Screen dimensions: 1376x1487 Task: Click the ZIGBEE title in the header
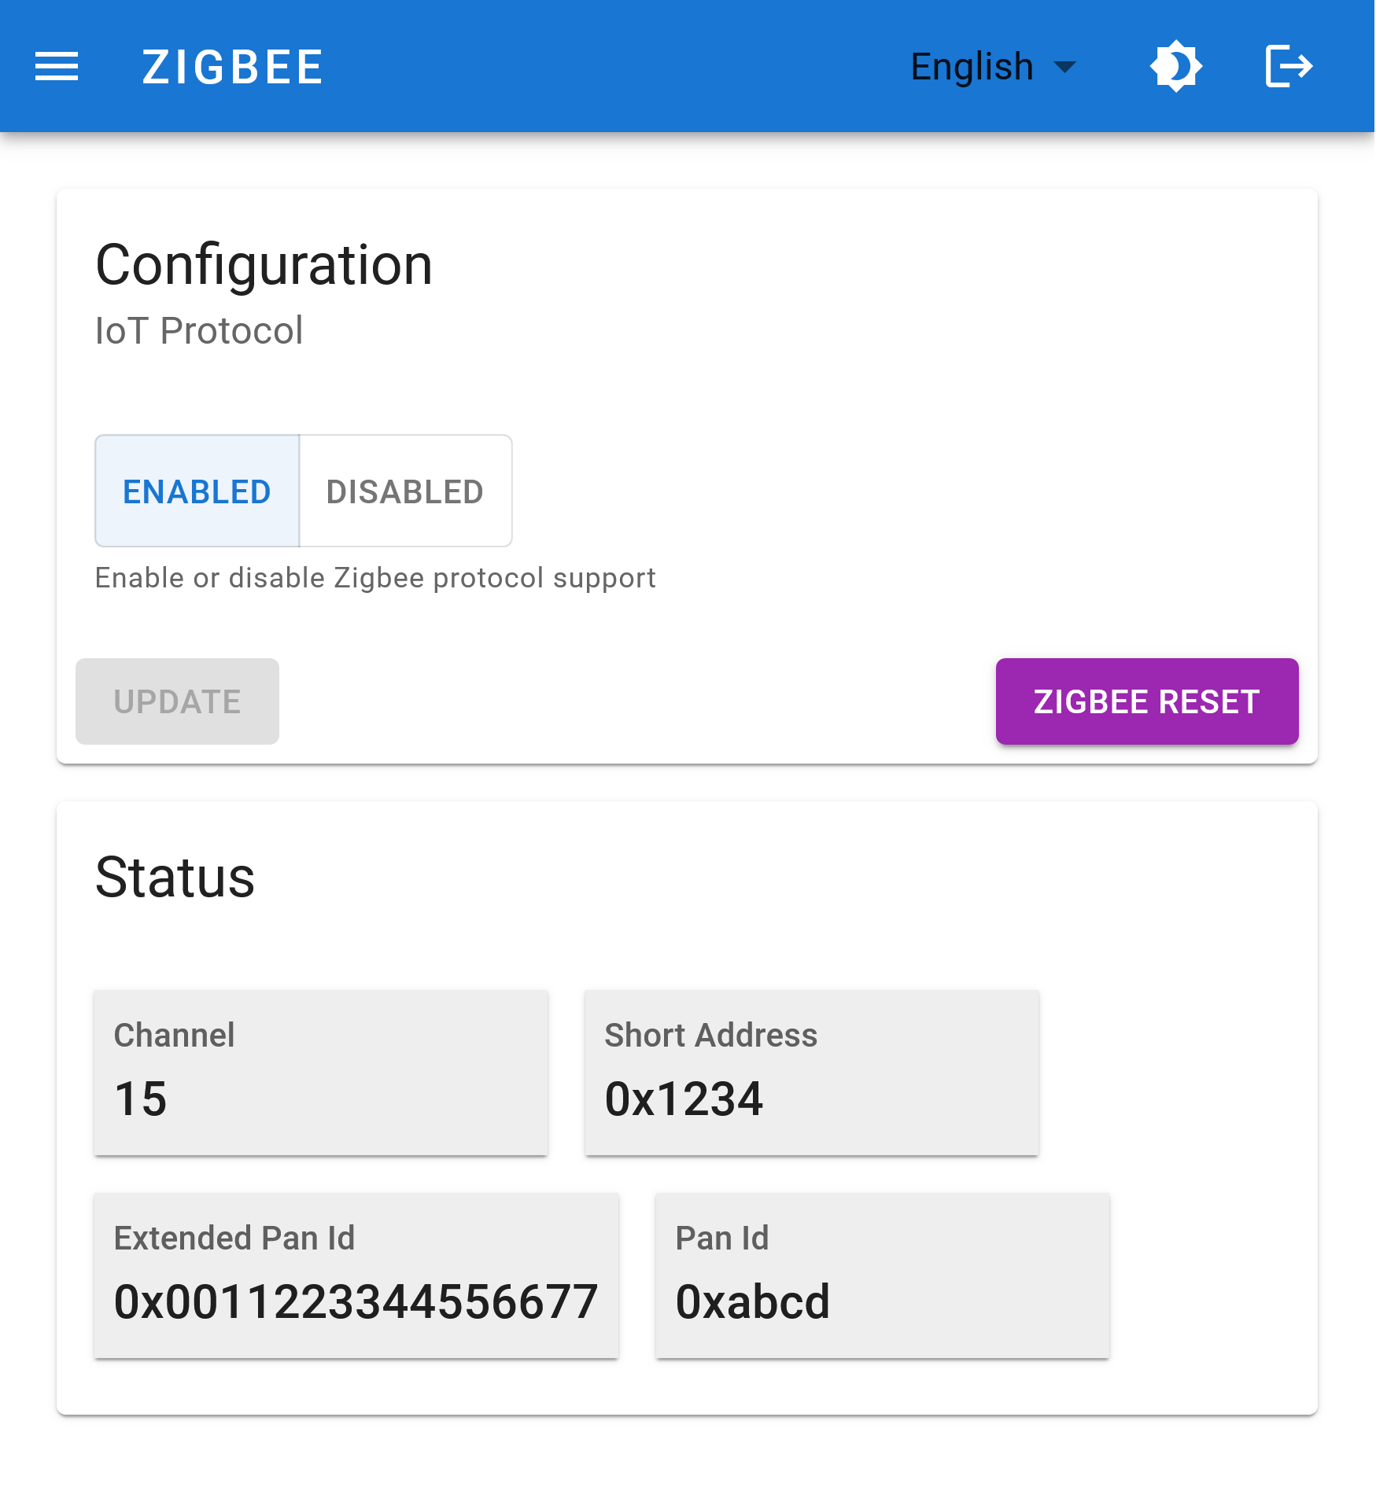(x=232, y=67)
